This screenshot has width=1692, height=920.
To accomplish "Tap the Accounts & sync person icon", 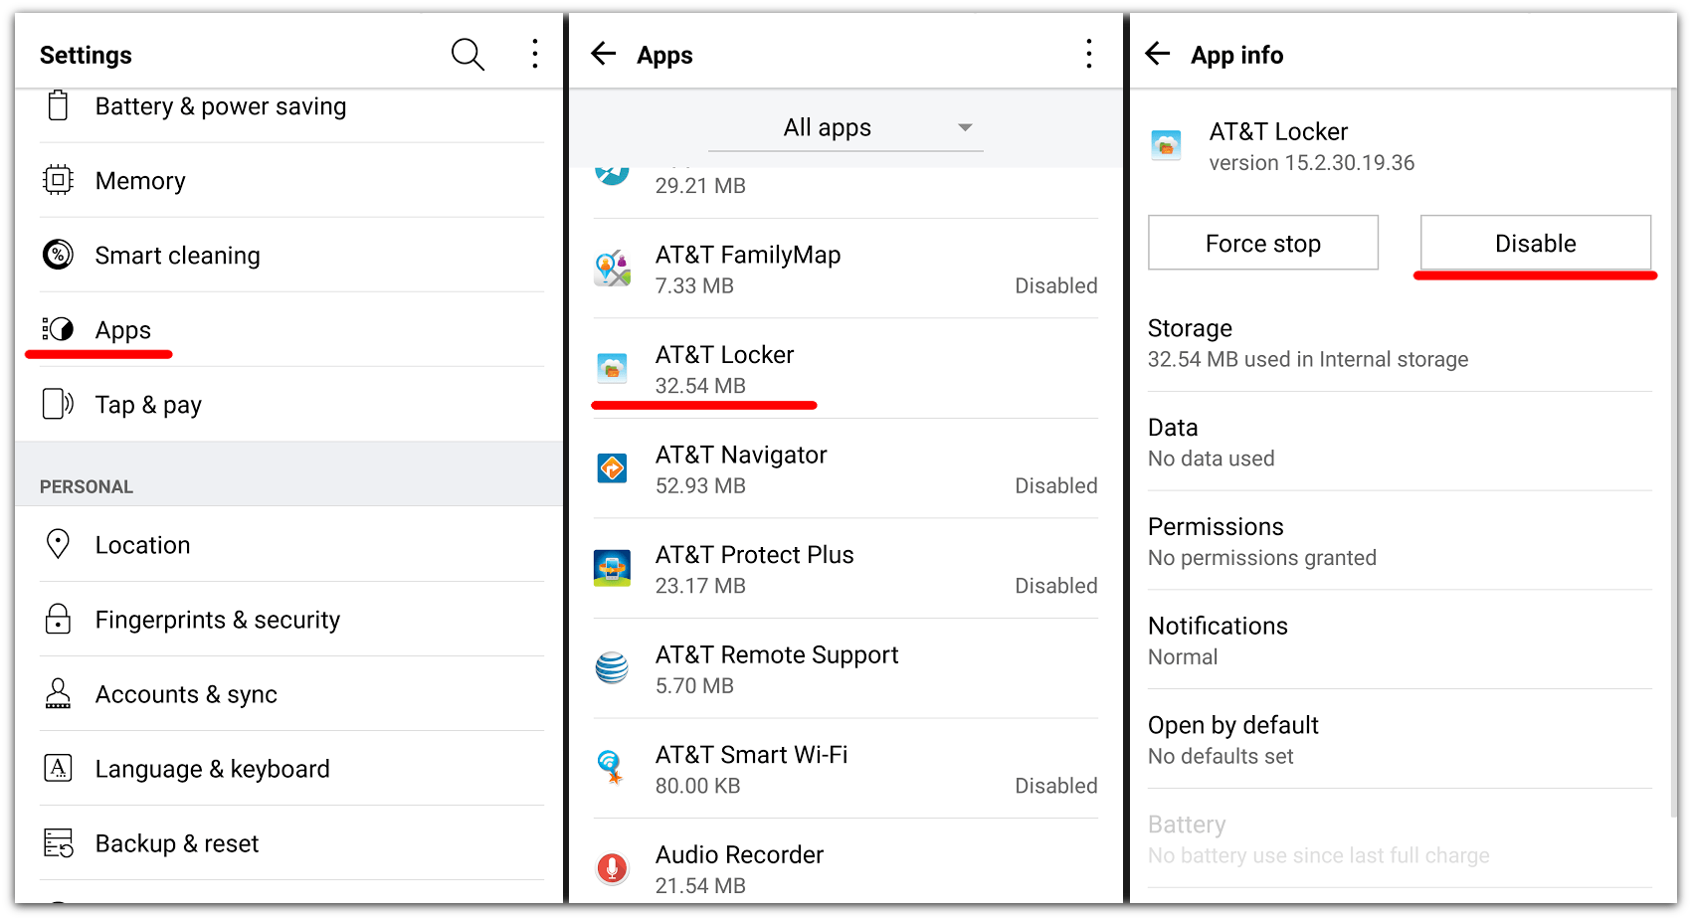I will 59,693.
